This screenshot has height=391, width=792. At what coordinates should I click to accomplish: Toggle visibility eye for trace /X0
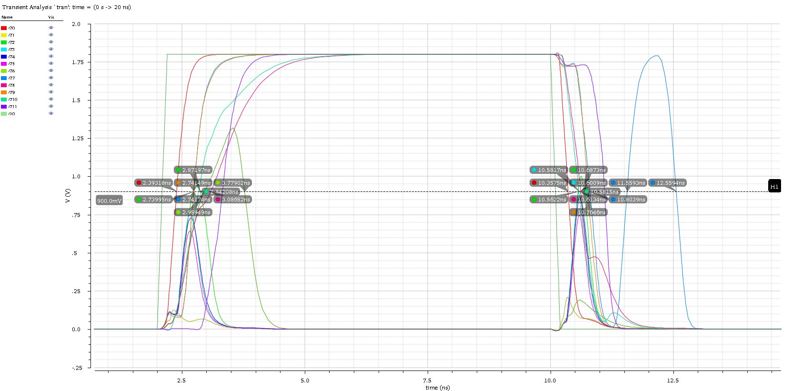(x=51, y=113)
